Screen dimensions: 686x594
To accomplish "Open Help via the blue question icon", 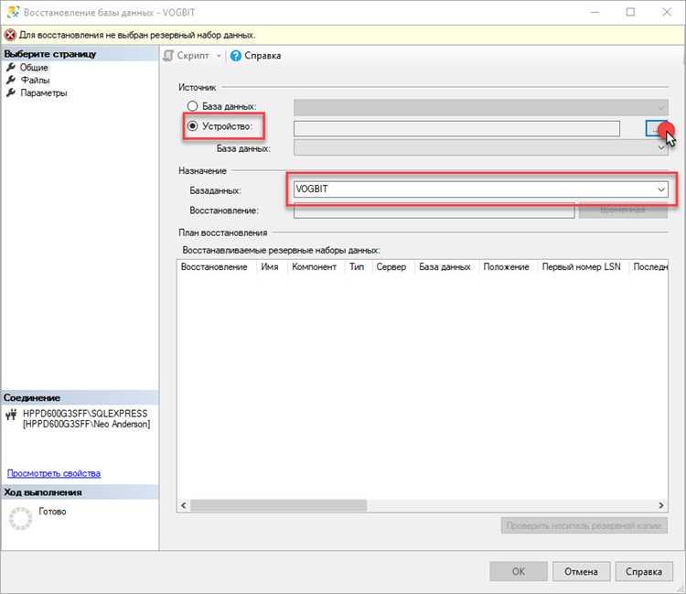I will click(x=235, y=56).
